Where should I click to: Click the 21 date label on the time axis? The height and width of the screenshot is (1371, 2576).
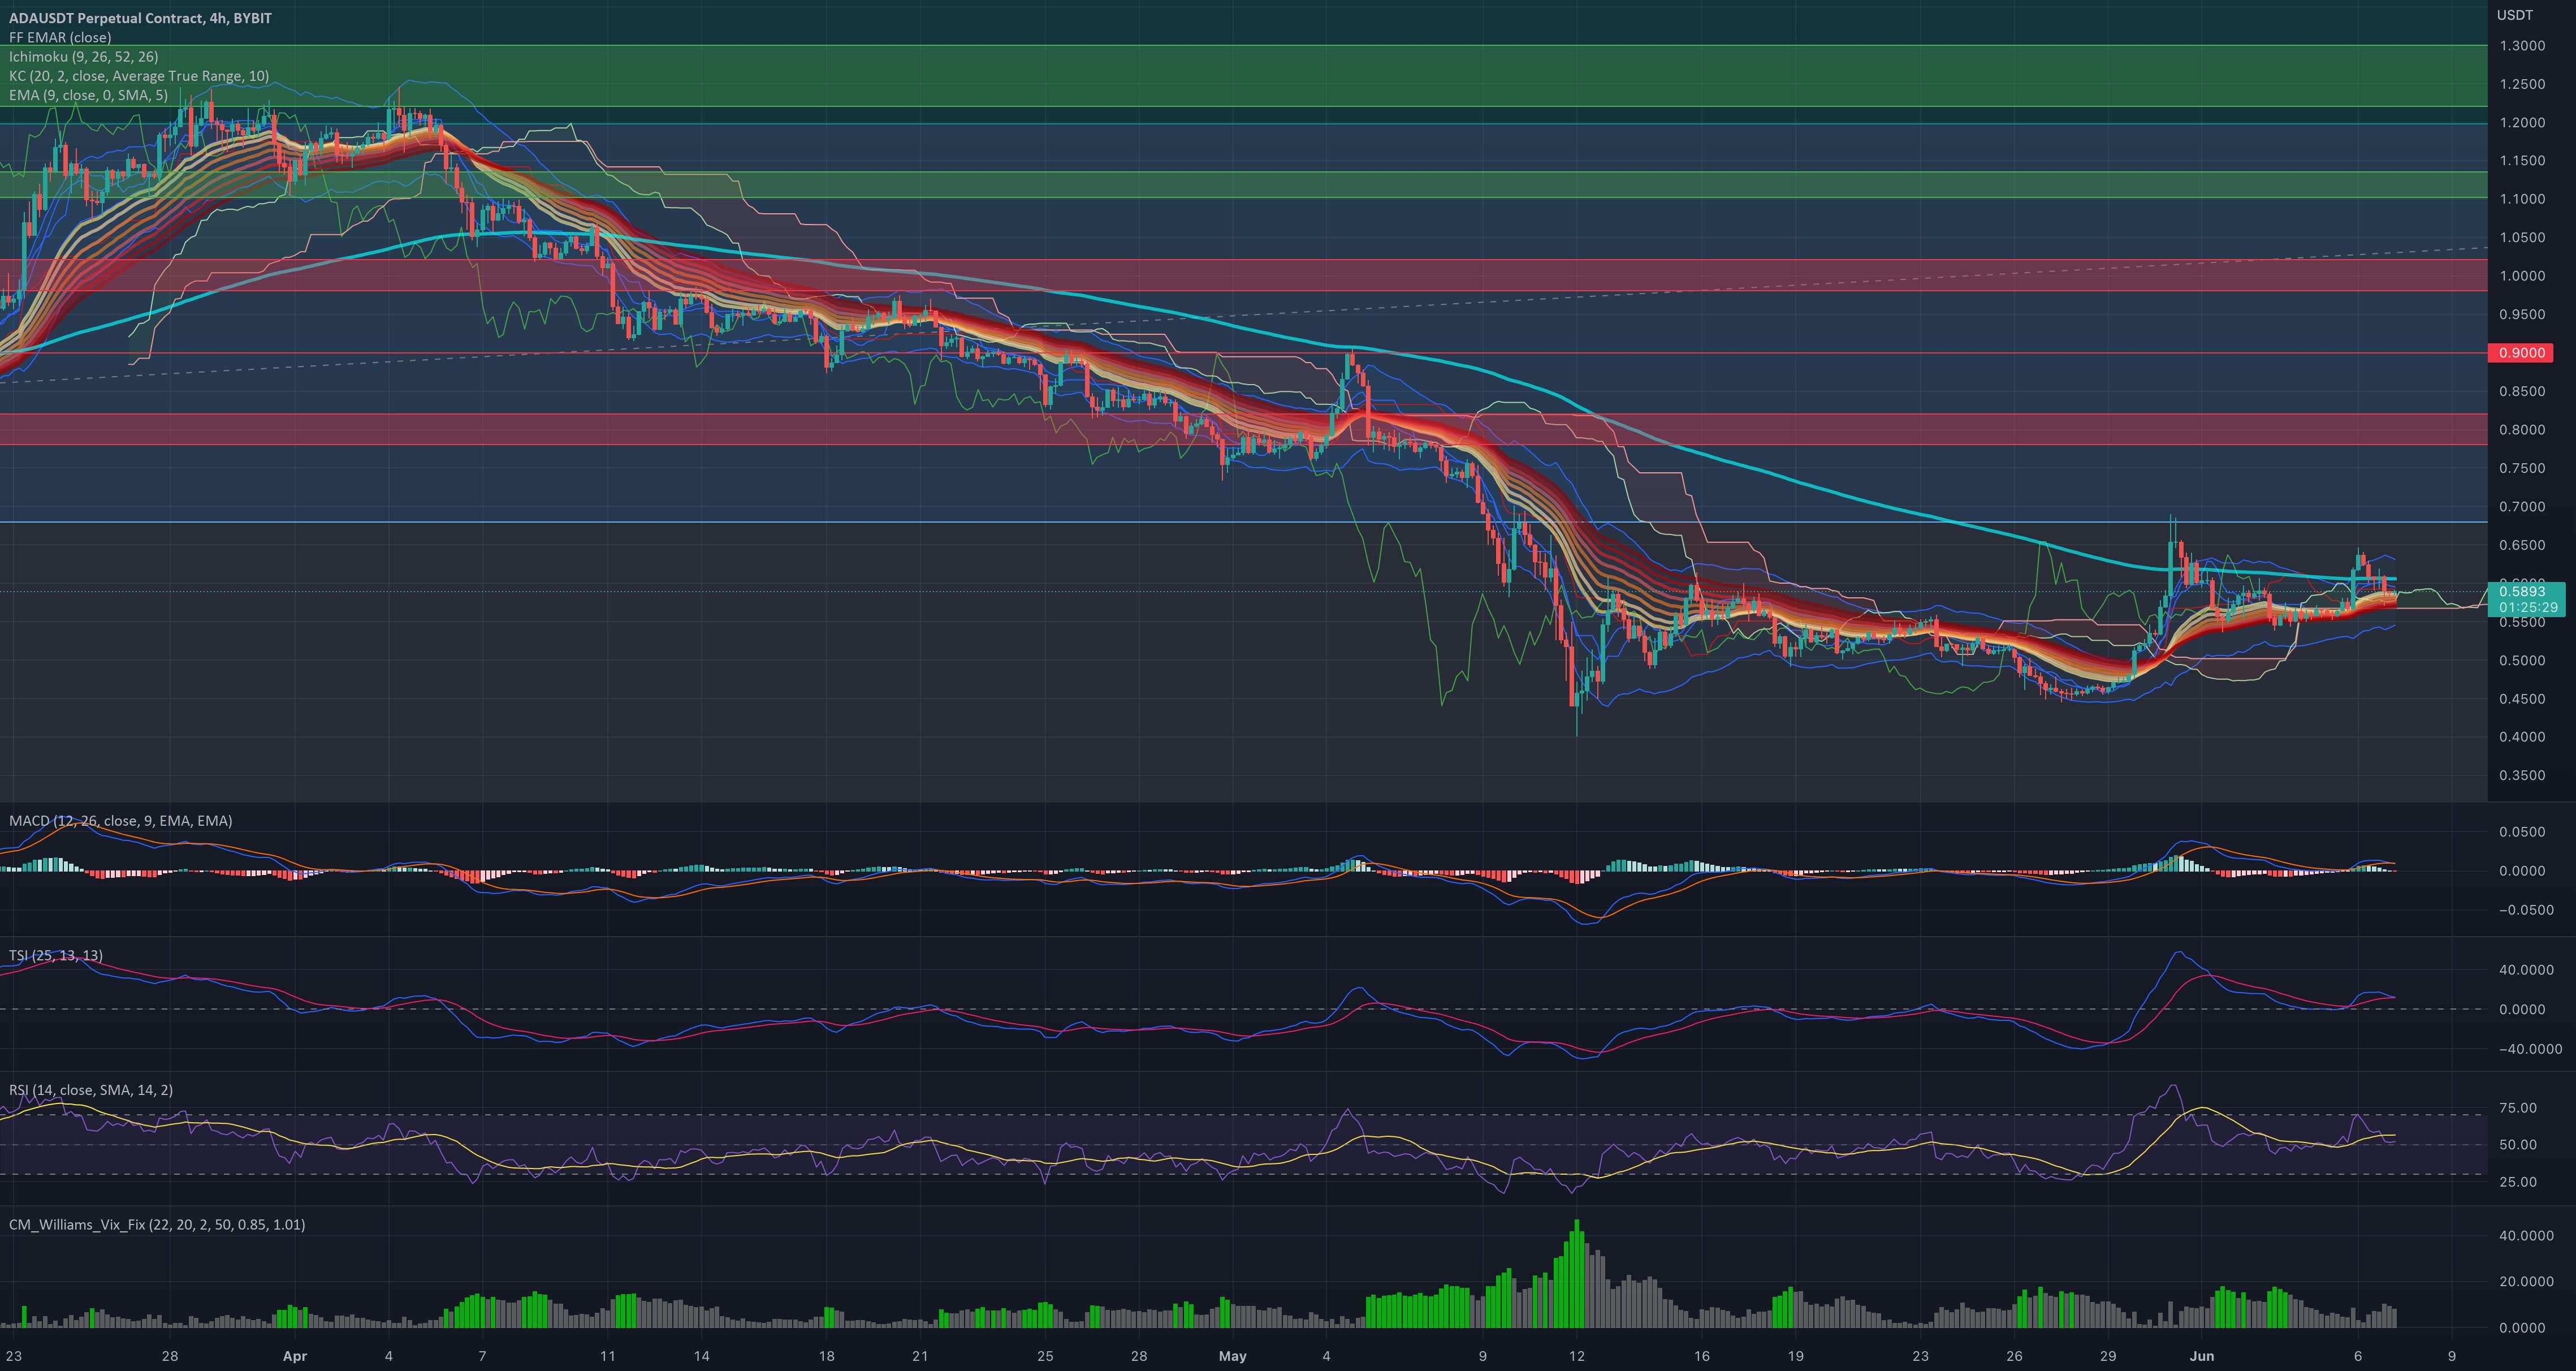[x=920, y=1357]
